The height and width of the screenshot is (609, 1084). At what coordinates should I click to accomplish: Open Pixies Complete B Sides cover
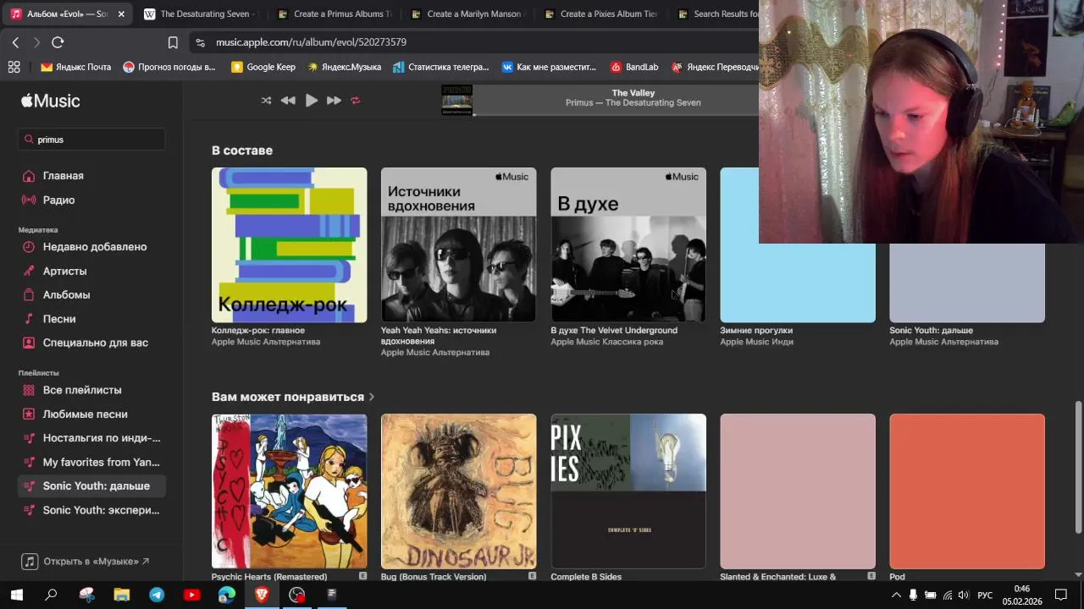(628, 491)
